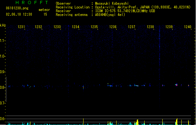Select the filename 06181230.png
This screenshot has height=125, width=196.
tap(17, 8)
